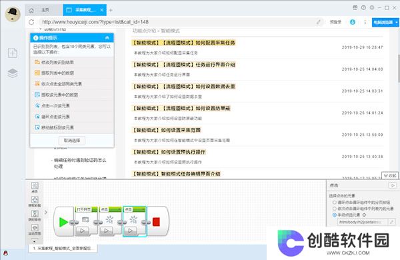Collapse the 操作提示 panel with up arrow
400x260 pixels.
(x=107, y=38)
